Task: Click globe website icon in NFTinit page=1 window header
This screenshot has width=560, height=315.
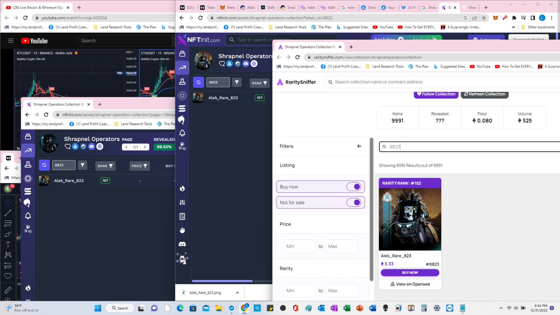Action: [x=99, y=147]
